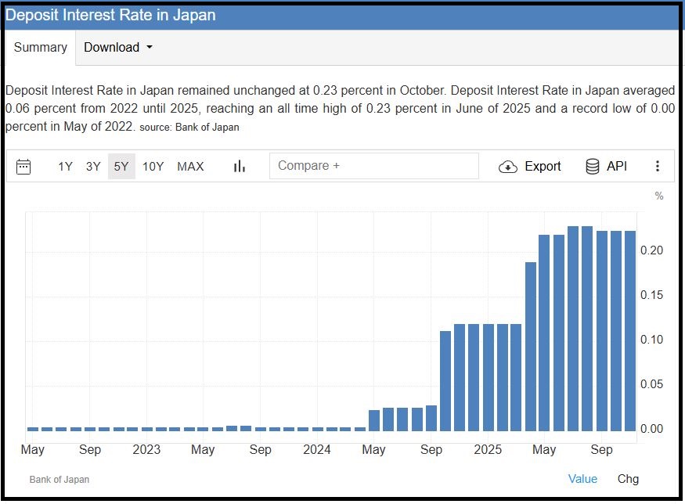Click the last bar in the chart
685x504 pixels.
point(629,330)
